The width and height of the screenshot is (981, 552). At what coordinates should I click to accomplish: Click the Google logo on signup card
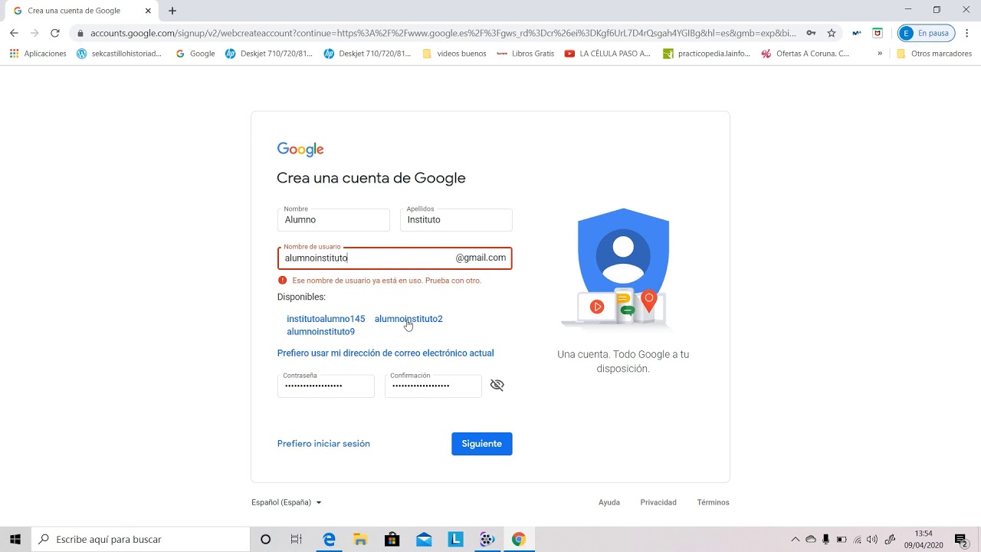[x=300, y=149]
